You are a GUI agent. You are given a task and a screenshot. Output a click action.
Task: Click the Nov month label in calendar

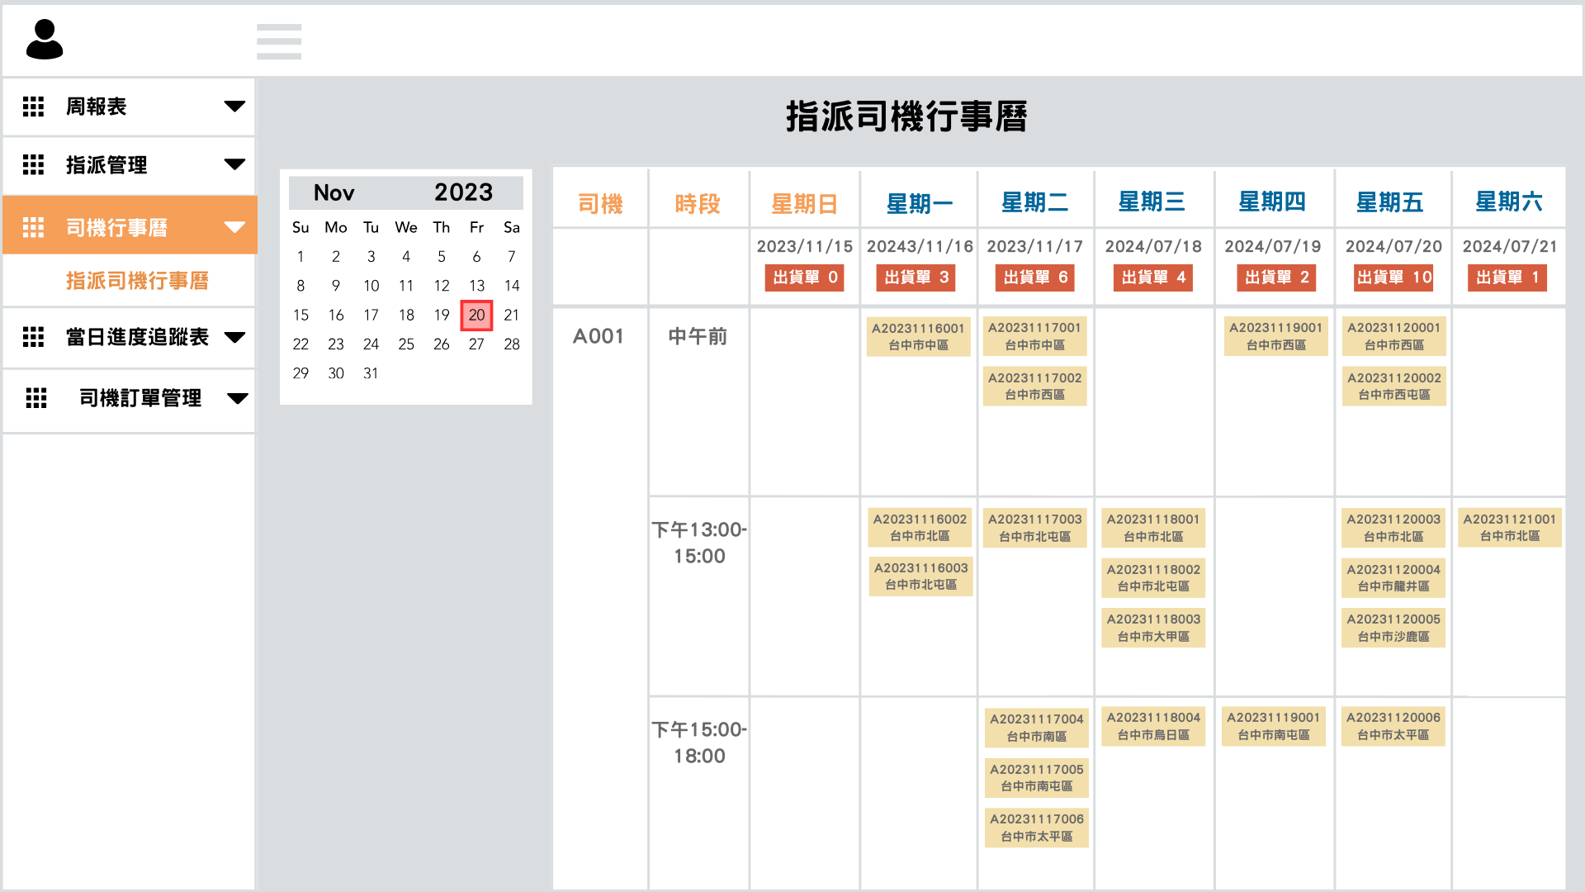point(334,193)
